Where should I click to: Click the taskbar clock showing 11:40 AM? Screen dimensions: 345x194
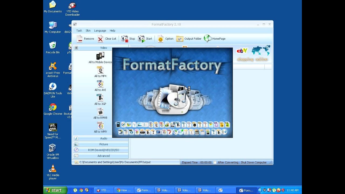pyautogui.click(x=292, y=190)
